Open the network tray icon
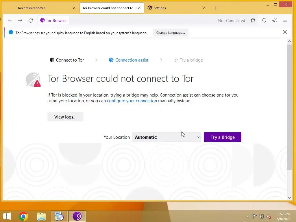296x222 pixels. point(262,217)
